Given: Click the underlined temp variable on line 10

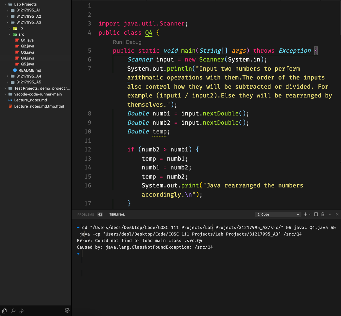Looking at the screenshot, I should (160, 132).
